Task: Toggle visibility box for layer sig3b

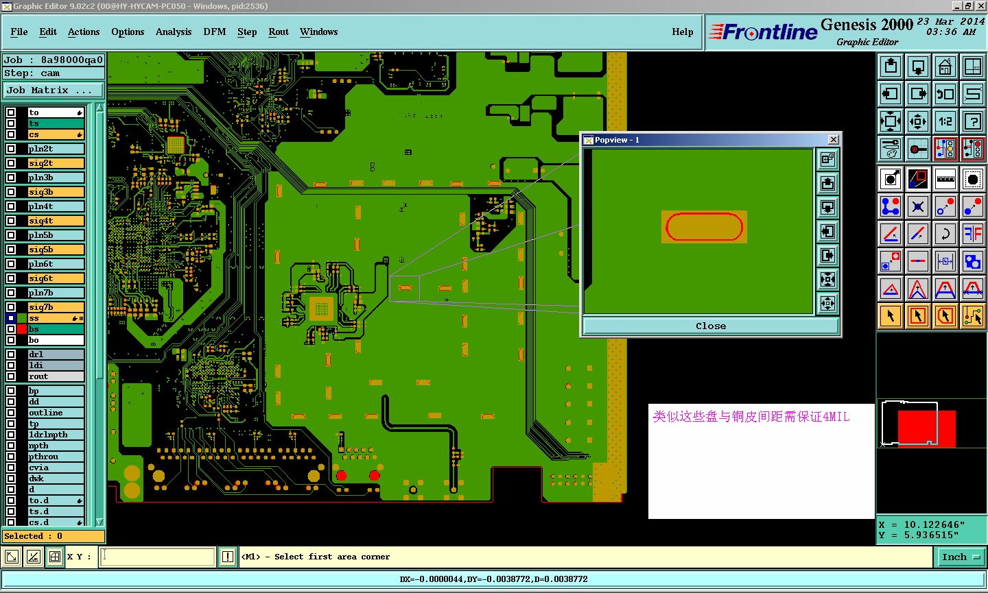Action: click(x=11, y=192)
